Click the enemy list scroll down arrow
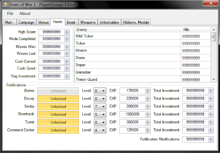Viewport: 220px width, 153px height. pos(214,79)
